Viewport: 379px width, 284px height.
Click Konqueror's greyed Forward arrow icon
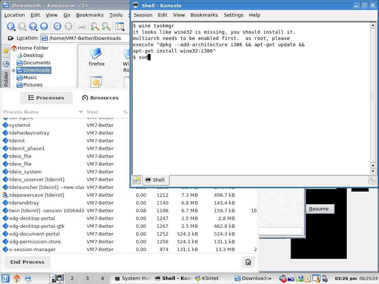click(x=21, y=26)
